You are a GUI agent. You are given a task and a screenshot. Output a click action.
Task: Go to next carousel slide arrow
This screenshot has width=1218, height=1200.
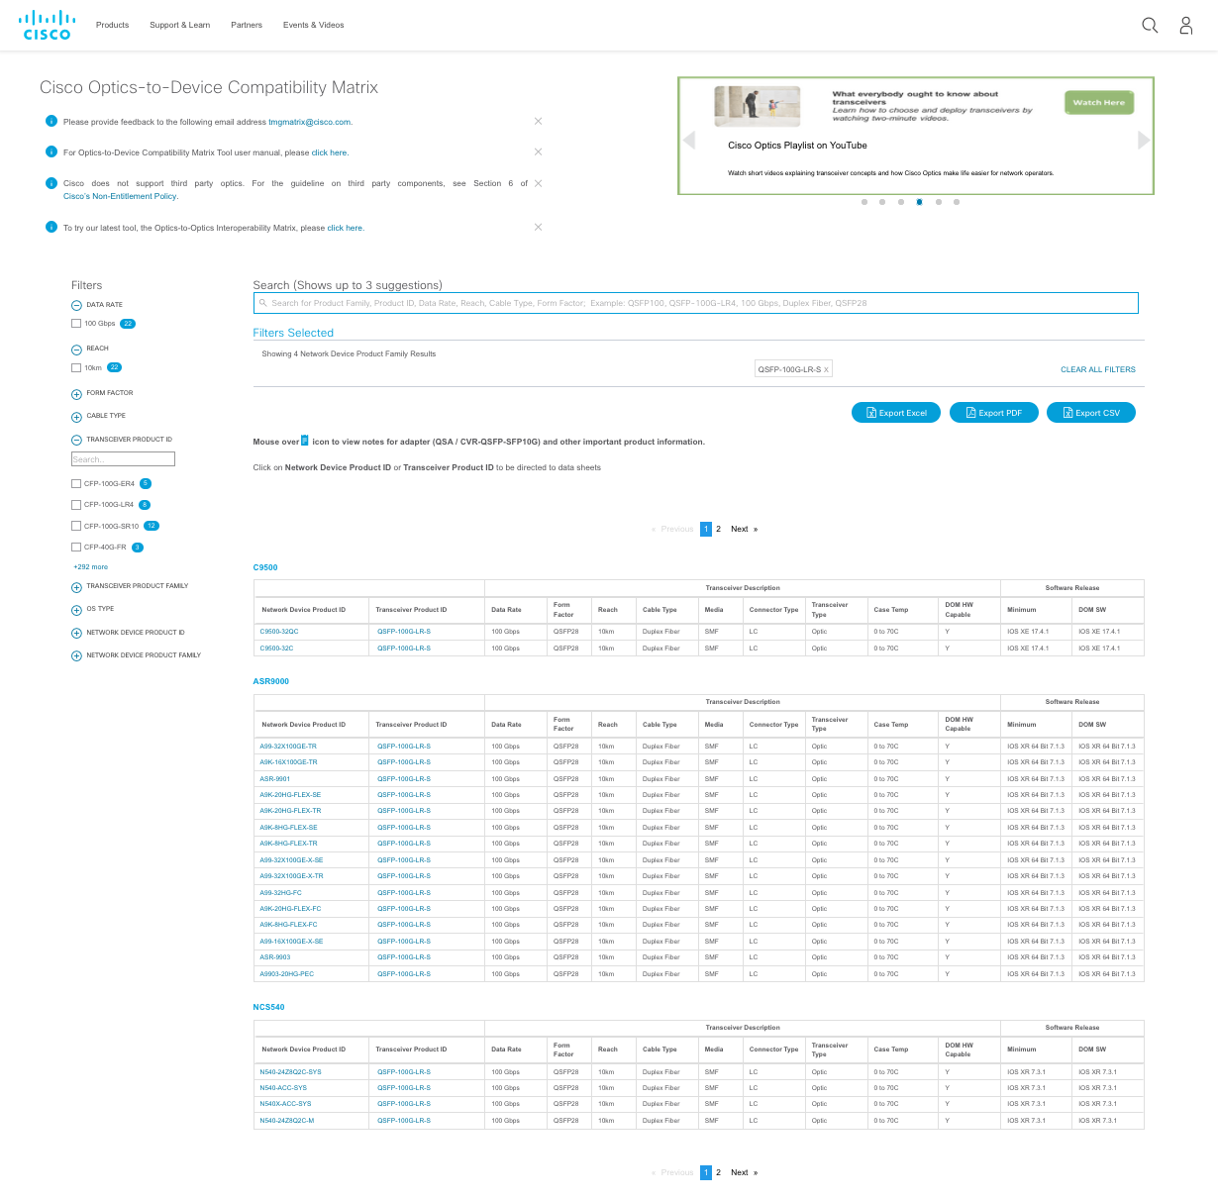[1144, 140]
